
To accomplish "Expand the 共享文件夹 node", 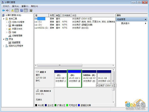I will tap(7, 29).
